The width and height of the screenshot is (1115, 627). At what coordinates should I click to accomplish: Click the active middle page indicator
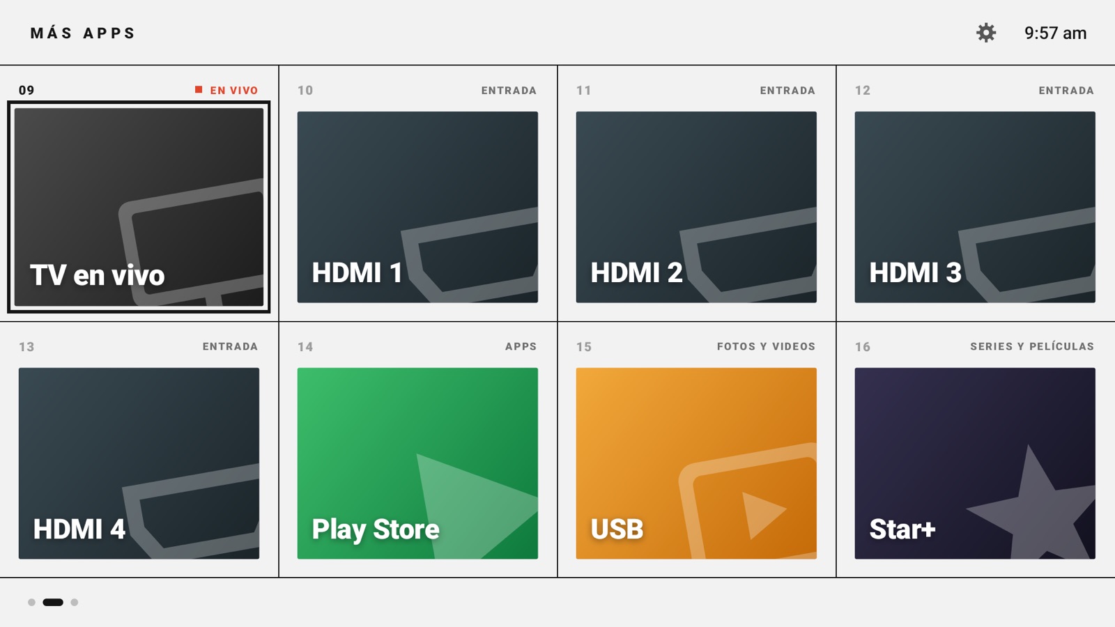[x=53, y=602]
